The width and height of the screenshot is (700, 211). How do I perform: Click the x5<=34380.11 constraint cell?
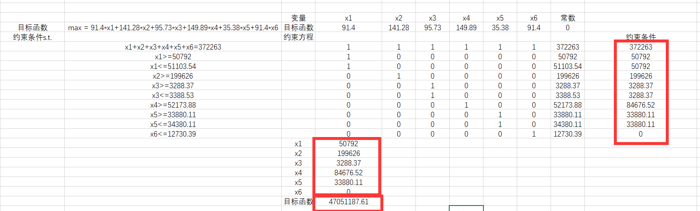coord(173,124)
